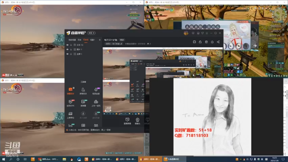Screen dimensions: 288x162
Task: Switch to the 场景1 scene tab
Action: pyautogui.click(x=92, y=40)
